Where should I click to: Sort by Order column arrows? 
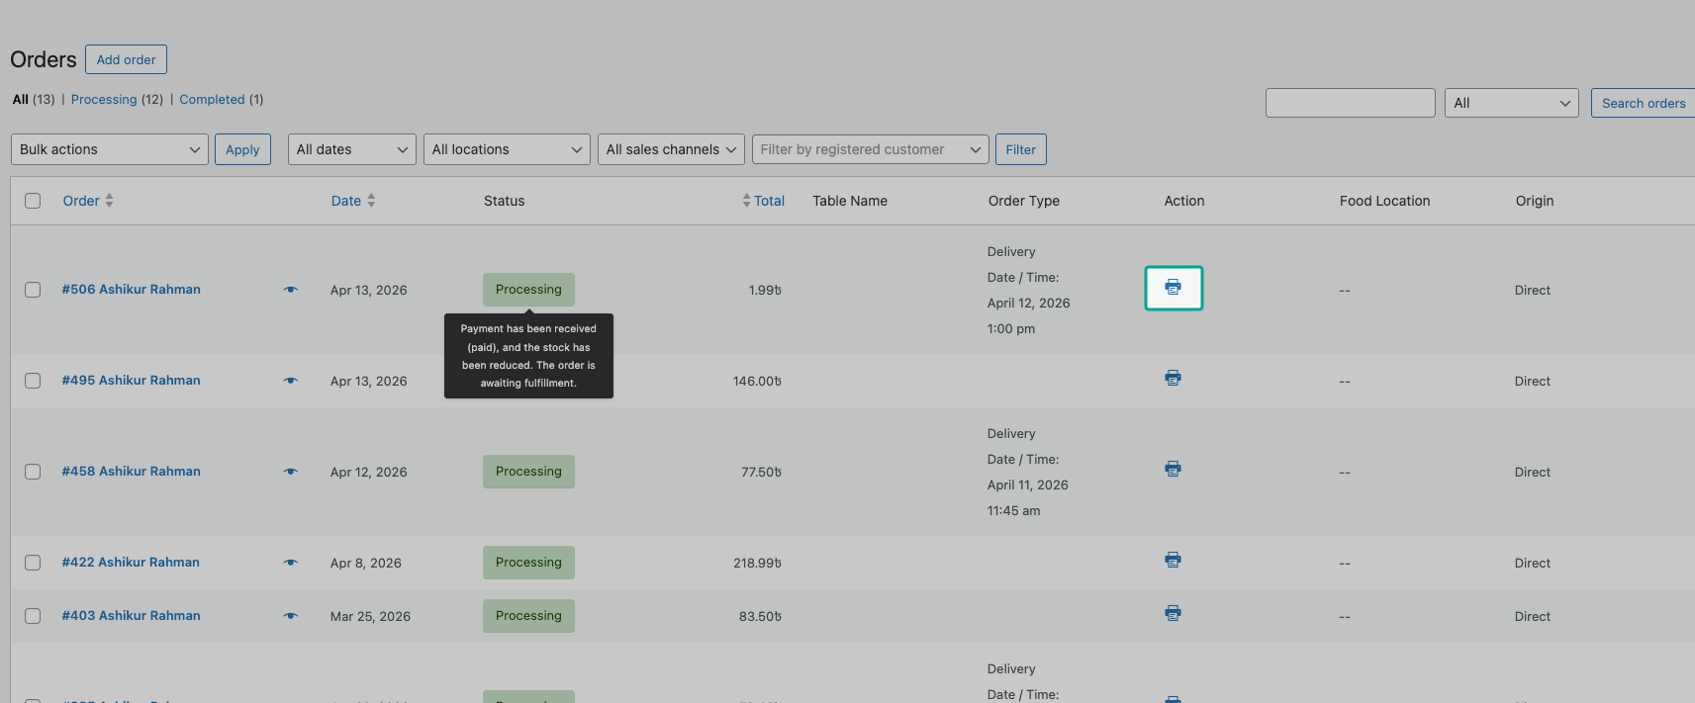click(109, 200)
